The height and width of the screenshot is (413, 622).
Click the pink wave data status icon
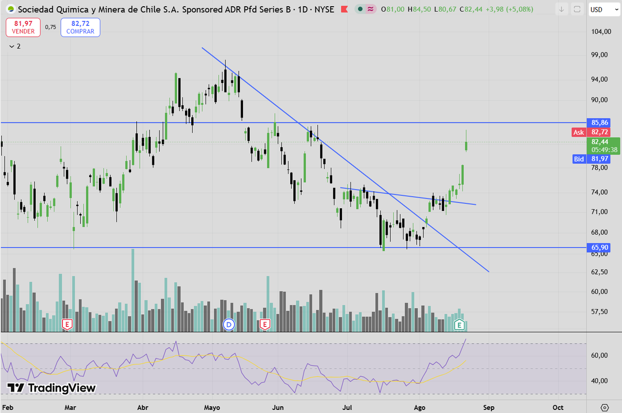370,9
